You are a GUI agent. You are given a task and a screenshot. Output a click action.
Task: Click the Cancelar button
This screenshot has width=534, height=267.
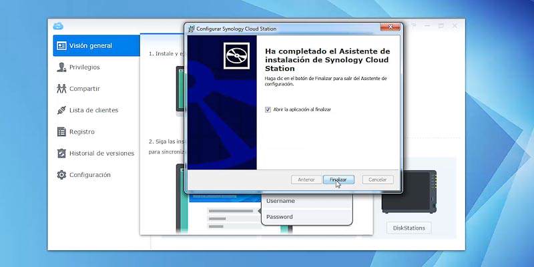[x=378, y=180]
